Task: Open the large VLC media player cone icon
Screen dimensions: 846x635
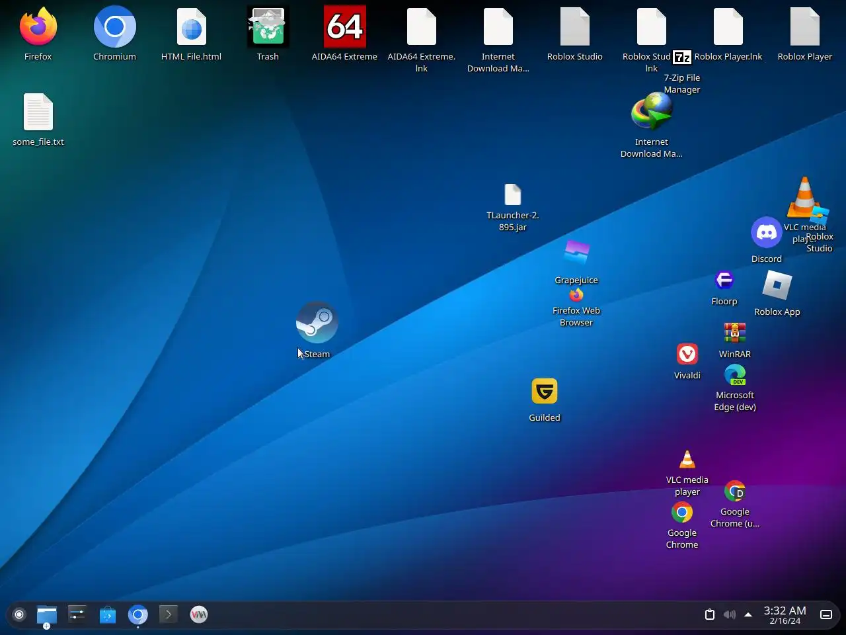Action: coord(804,196)
